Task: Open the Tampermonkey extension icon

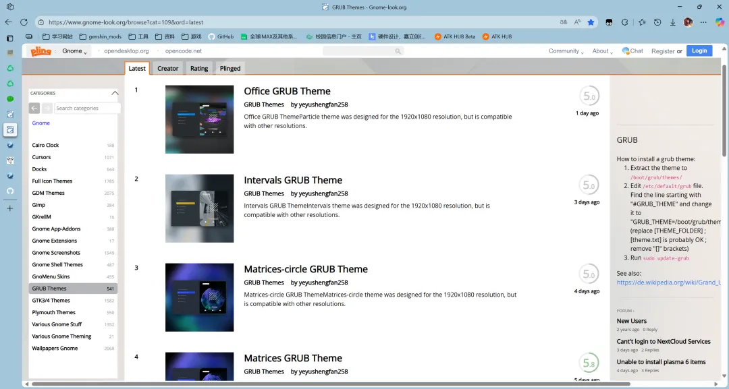Action: tap(609, 22)
